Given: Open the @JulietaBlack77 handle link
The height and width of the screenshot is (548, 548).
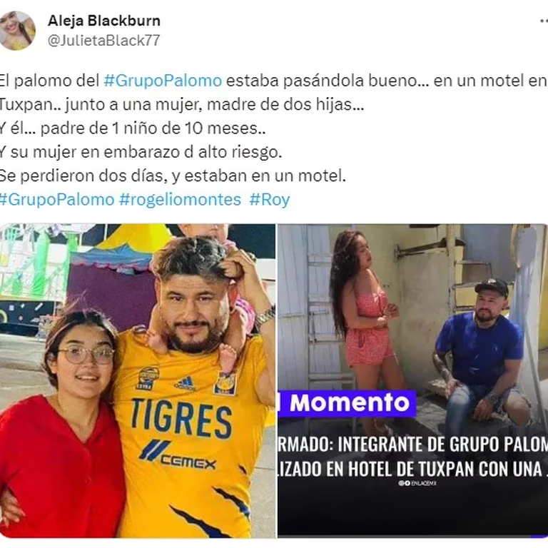Looking at the screenshot, I should click(x=103, y=41).
